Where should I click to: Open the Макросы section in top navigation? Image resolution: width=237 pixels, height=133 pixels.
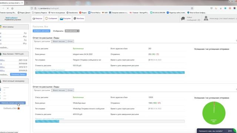click(37, 18)
